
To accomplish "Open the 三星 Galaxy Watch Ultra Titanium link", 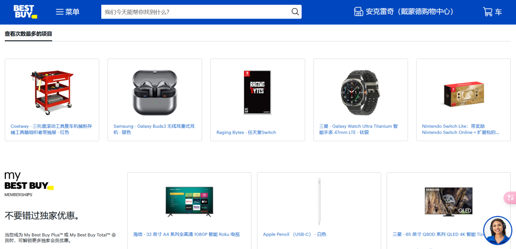I will pyautogui.click(x=359, y=129).
